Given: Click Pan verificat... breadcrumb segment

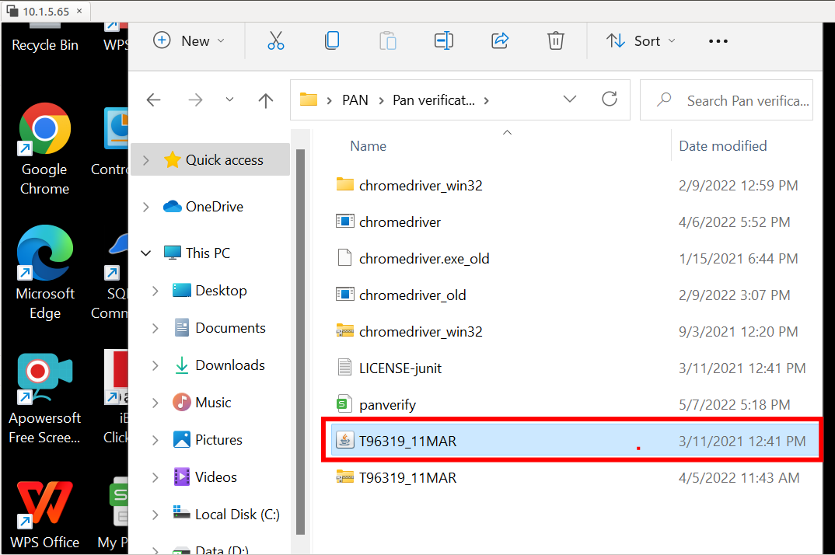Looking at the screenshot, I should click(x=434, y=100).
